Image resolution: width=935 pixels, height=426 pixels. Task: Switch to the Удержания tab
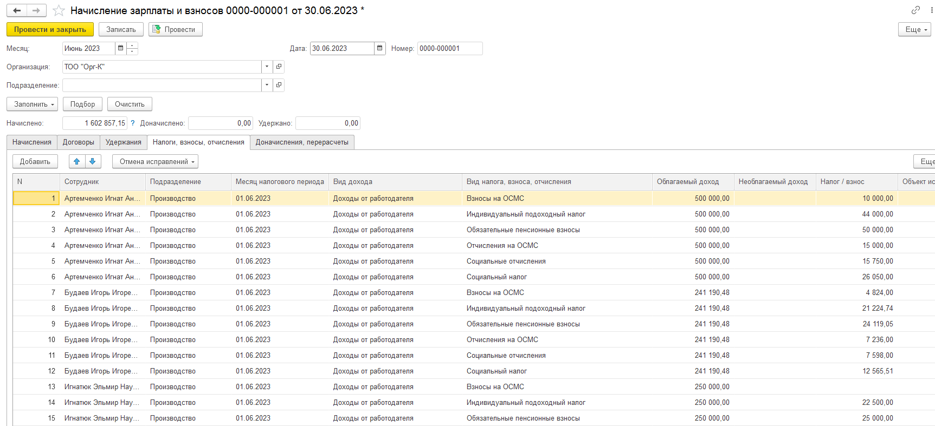(123, 142)
